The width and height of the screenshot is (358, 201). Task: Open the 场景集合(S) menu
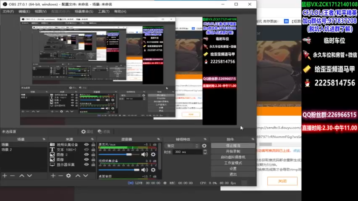pos(84,12)
